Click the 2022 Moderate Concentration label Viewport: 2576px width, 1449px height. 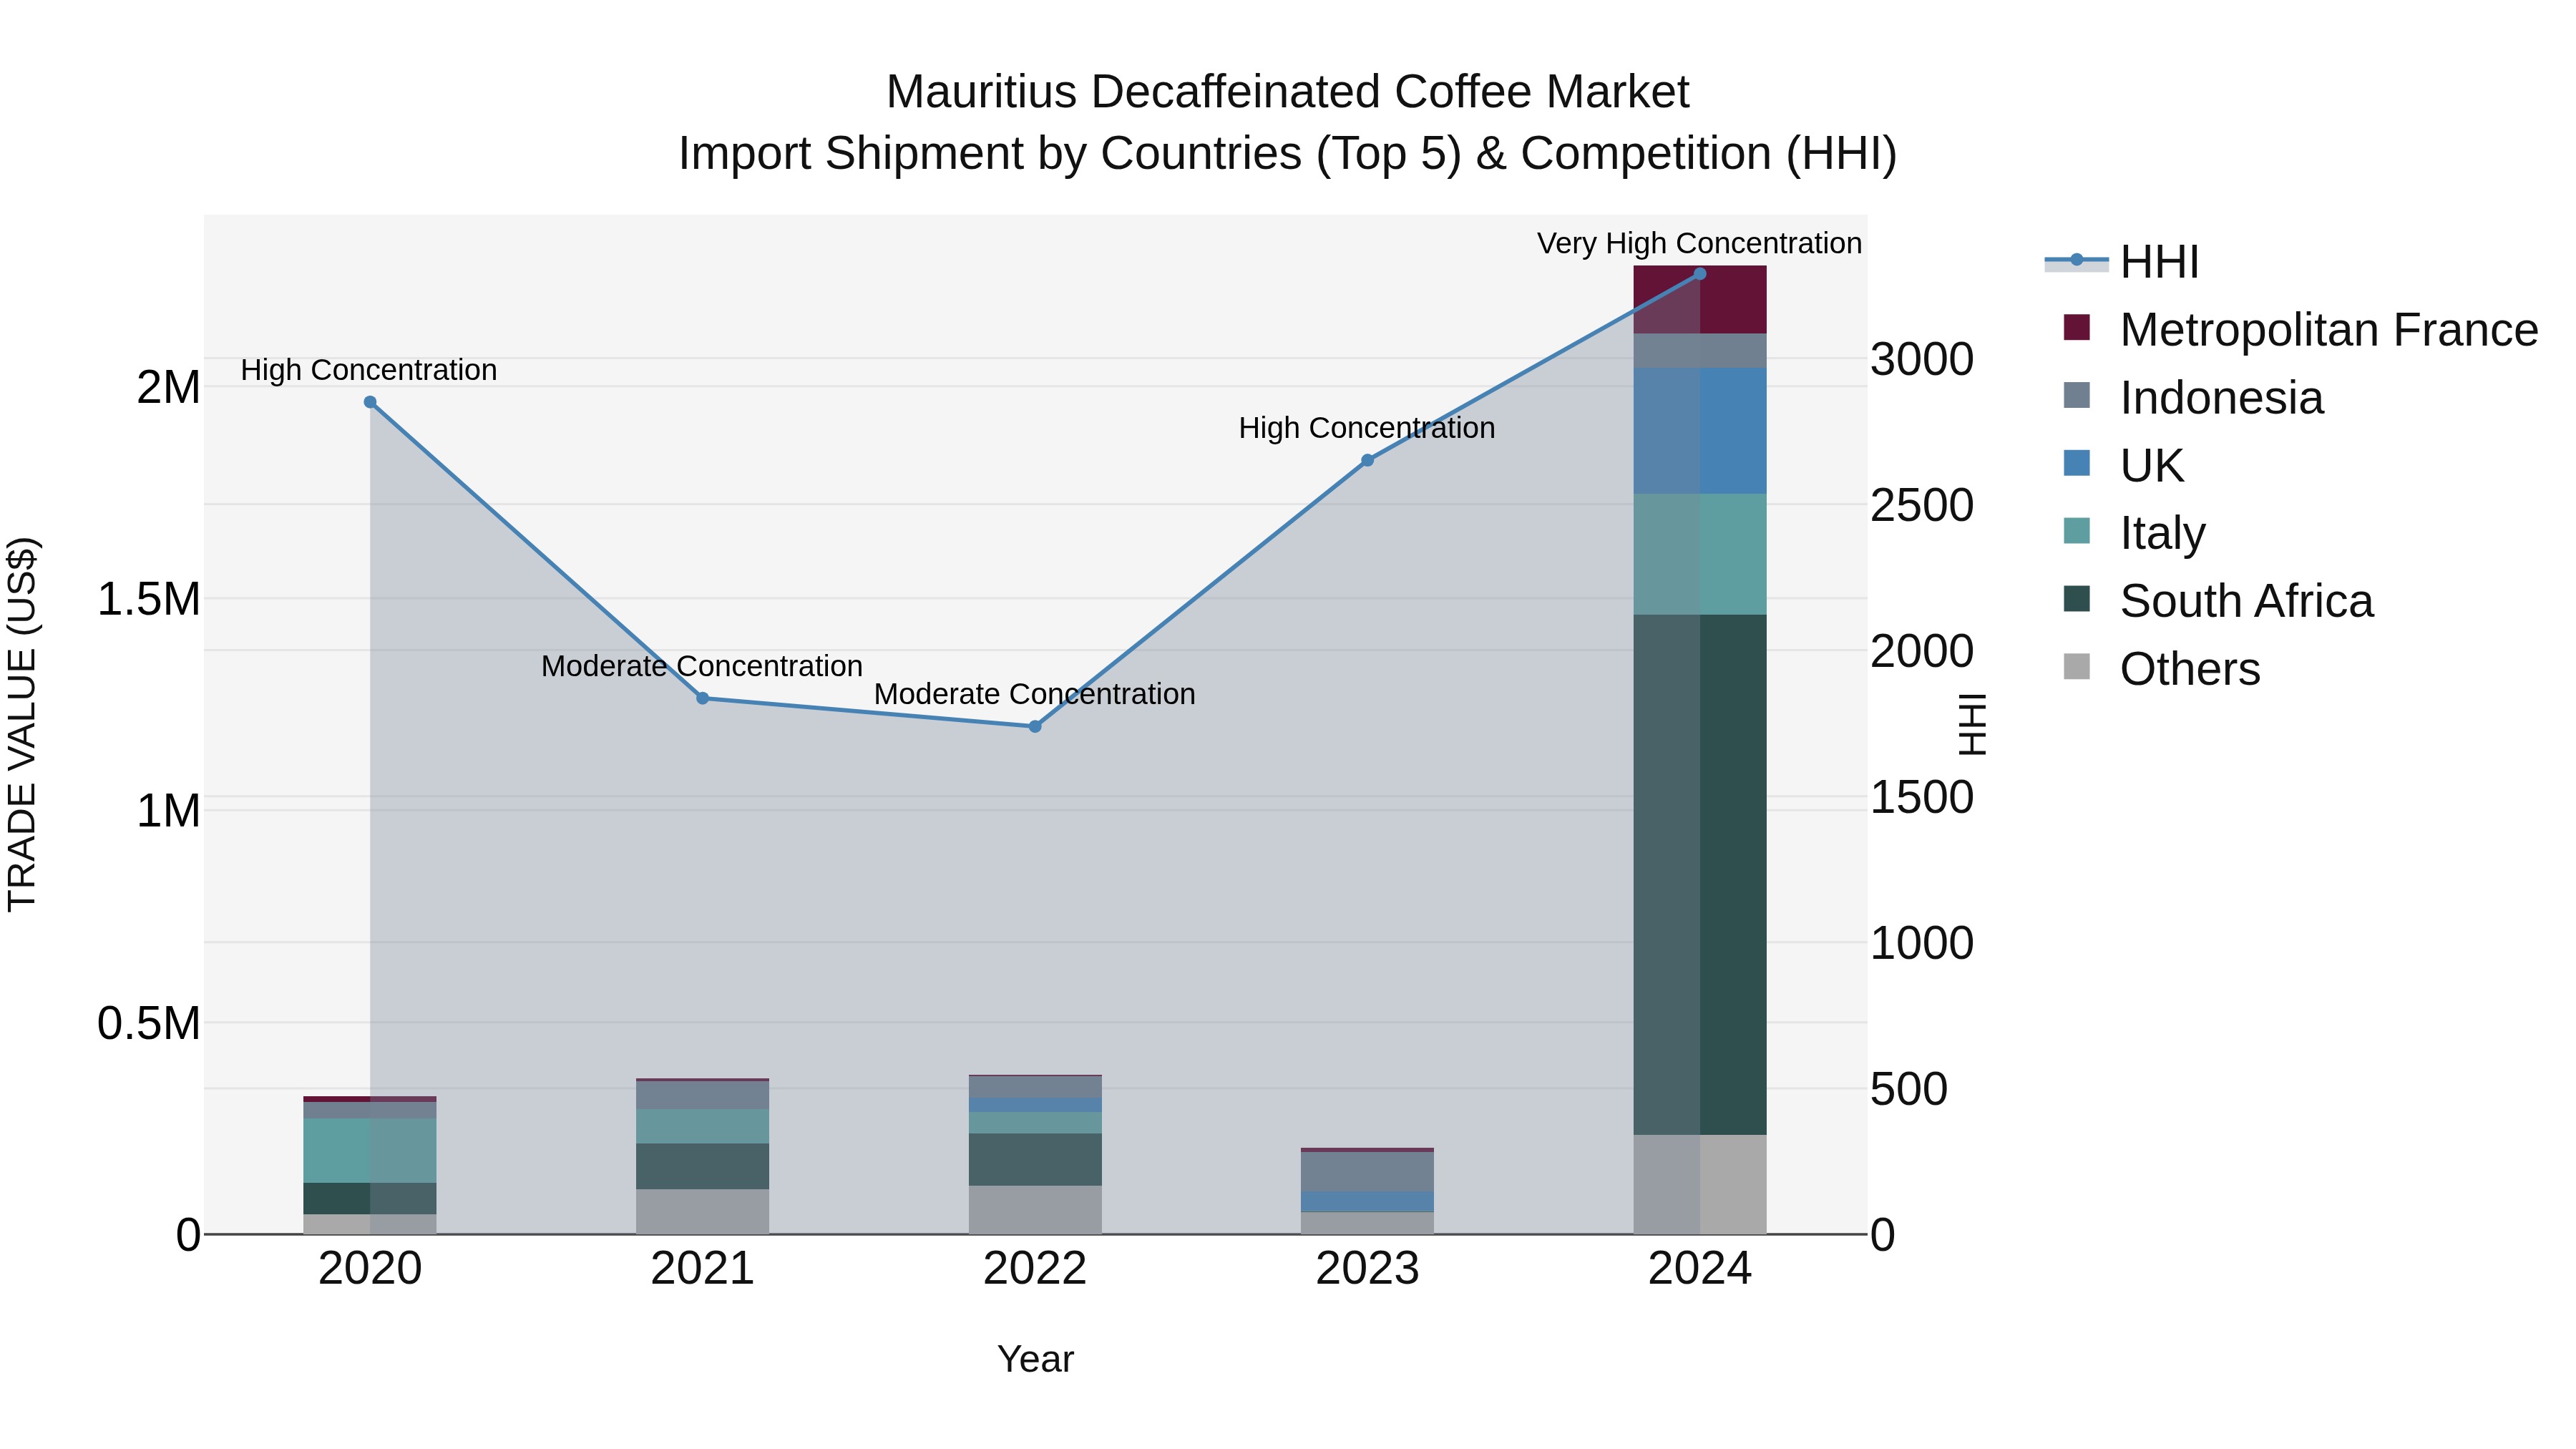pyautogui.click(x=1035, y=694)
